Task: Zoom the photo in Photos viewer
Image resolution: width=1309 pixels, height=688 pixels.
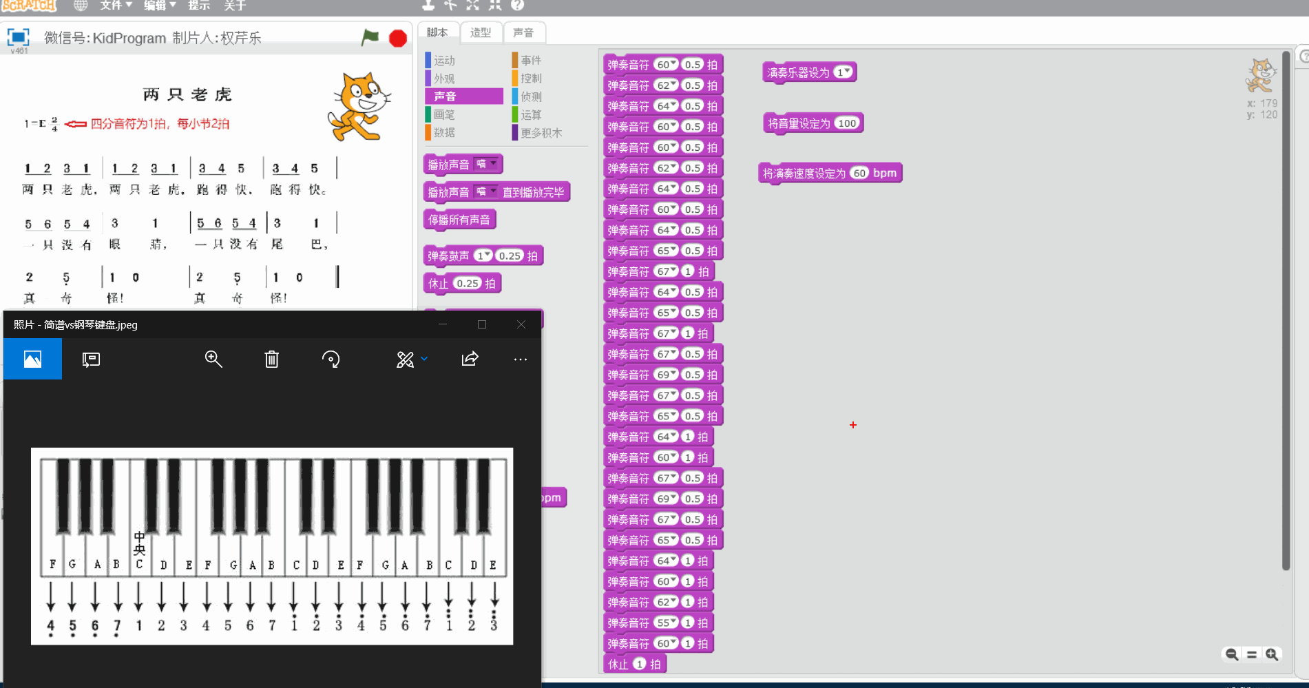Action: (213, 359)
